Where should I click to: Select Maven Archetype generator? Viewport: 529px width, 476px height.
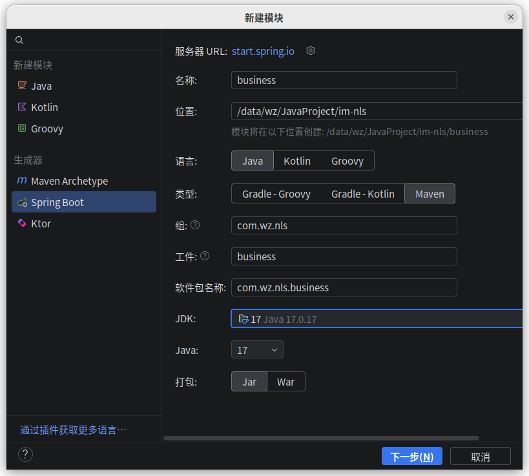pos(84,181)
